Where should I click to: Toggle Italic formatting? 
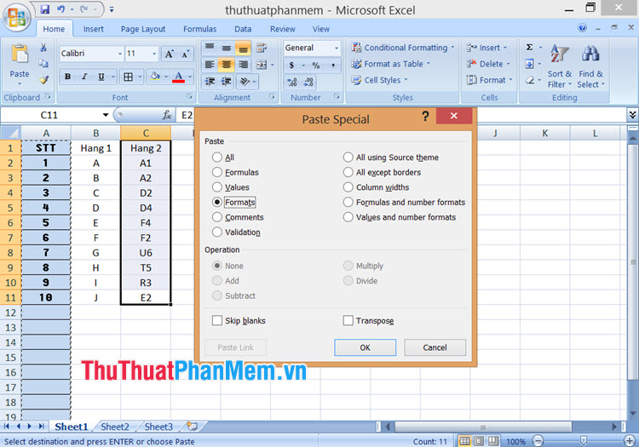pyautogui.click(x=84, y=77)
